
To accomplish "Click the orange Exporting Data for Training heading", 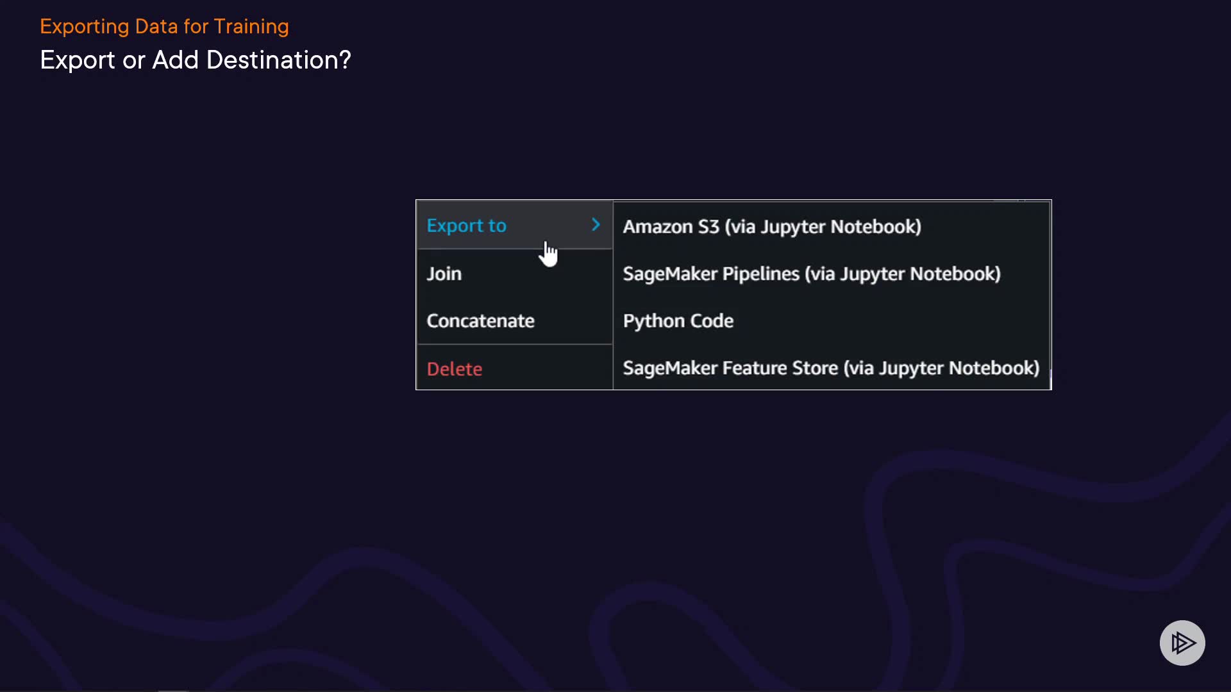I will pyautogui.click(x=164, y=26).
